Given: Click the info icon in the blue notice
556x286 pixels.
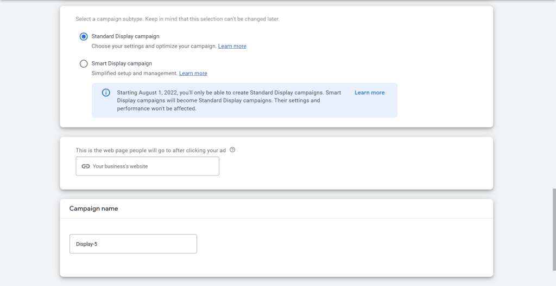Looking at the screenshot, I should tap(106, 93).
